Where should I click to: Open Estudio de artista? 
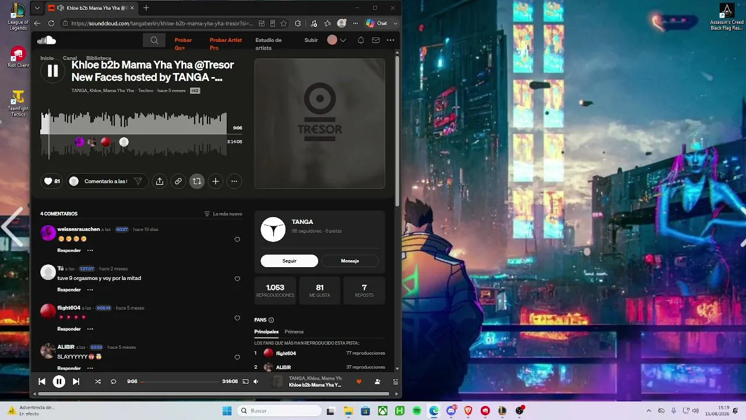coord(268,44)
